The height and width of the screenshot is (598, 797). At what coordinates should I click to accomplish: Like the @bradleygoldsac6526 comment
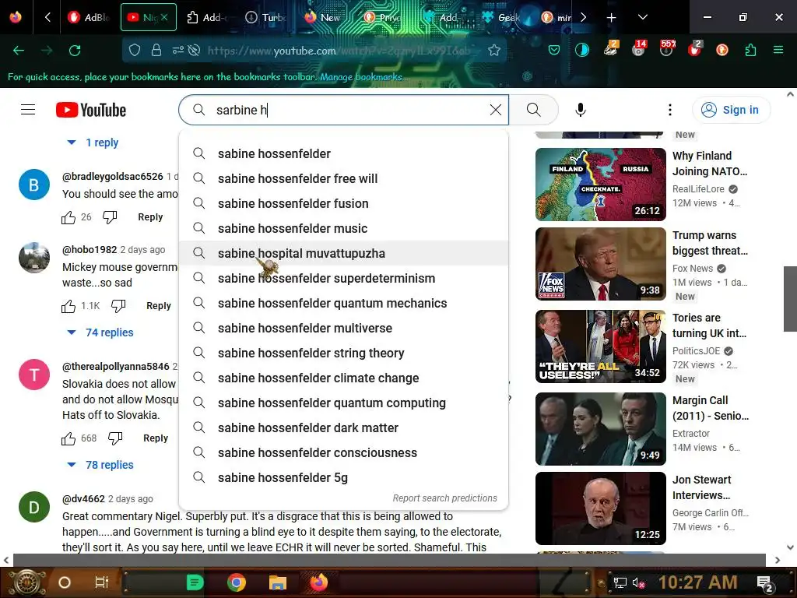click(68, 218)
